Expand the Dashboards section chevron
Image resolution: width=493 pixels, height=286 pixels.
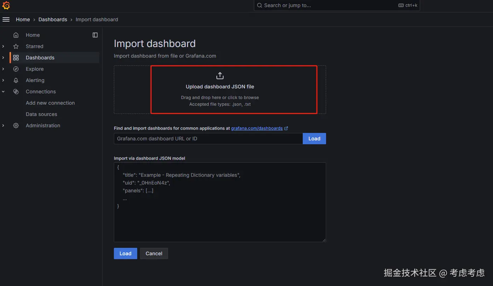coord(3,58)
